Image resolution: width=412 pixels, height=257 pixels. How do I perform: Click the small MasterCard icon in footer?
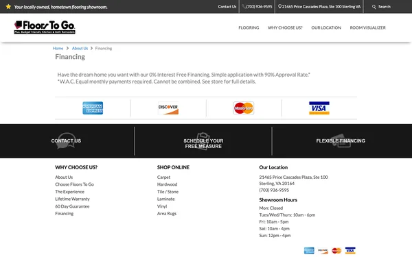[x=336, y=250]
